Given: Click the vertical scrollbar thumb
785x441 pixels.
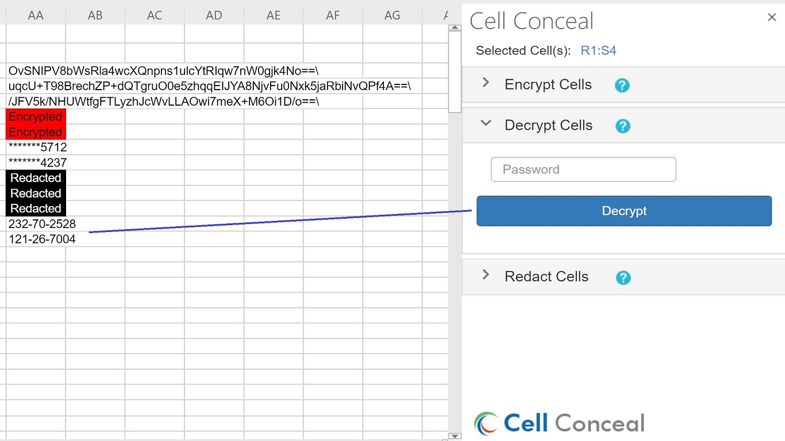Looking at the screenshot, I should pyautogui.click(x=455, y=71).
